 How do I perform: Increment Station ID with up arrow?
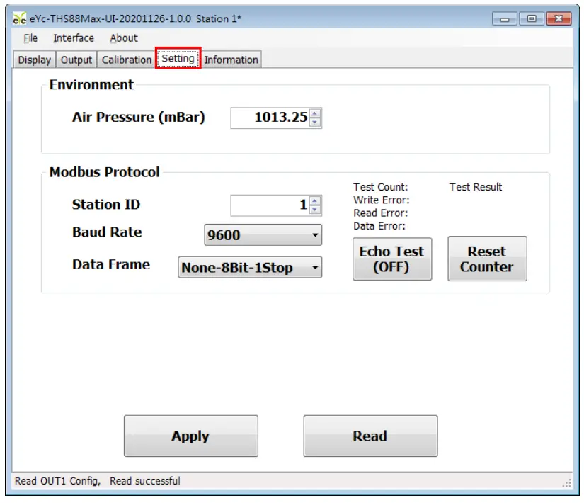pos(315,201)
